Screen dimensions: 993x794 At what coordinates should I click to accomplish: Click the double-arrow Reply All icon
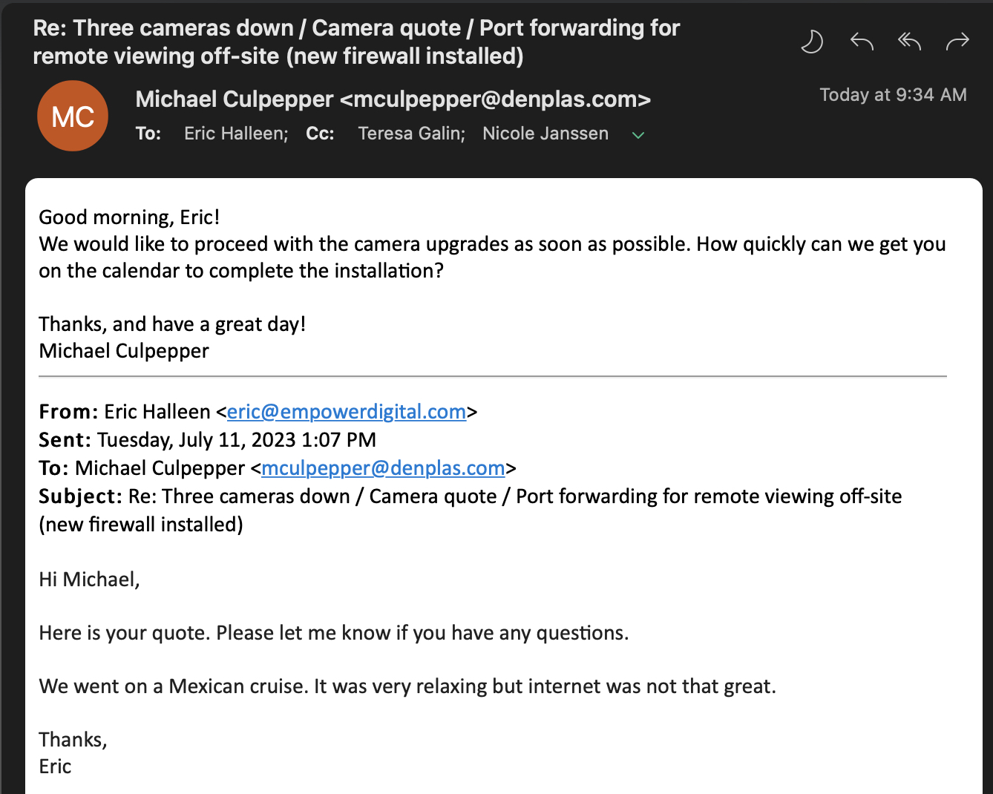pyautogui.click(x=909, y=42)
